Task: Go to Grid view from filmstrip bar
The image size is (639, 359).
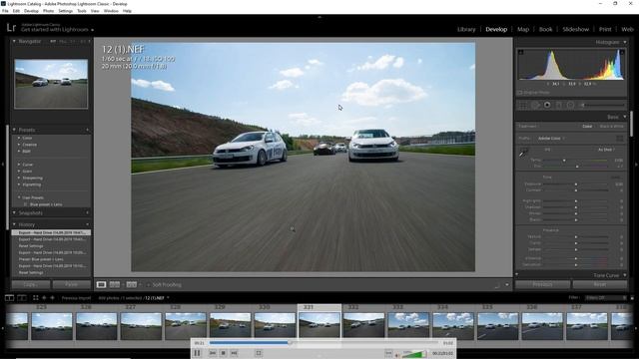Action: 36,298
